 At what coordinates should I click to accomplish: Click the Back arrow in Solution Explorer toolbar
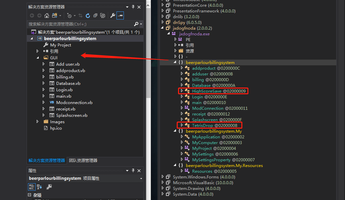(32, 15)
